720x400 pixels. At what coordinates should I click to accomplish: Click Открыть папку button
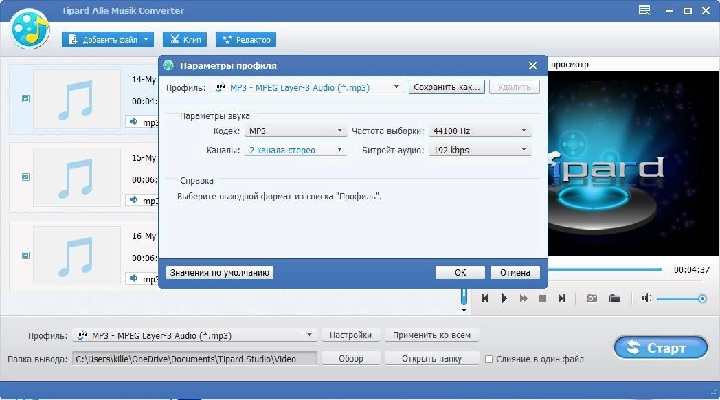tap(431, 358)
